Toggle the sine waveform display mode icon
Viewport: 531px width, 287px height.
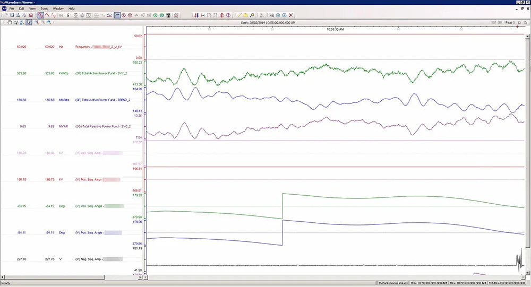pyautogui.click(x=41, y=15)
